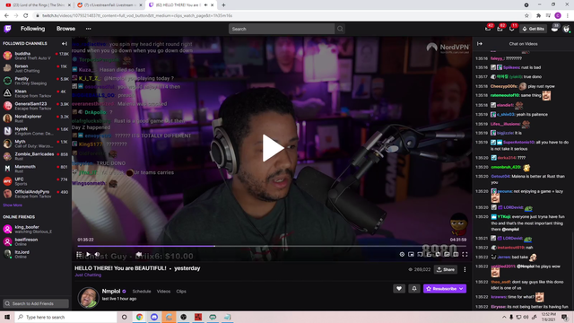This screenshot has width=574, height=323.
Task: Bookmark this page with the star icon
Action: (526, 16)
